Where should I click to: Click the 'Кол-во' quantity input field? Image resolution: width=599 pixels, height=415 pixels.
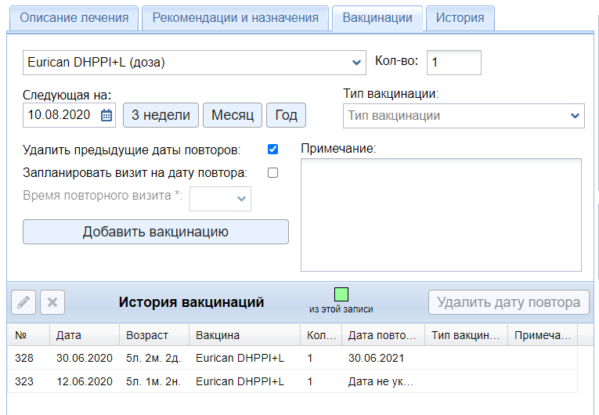(453, 62)
